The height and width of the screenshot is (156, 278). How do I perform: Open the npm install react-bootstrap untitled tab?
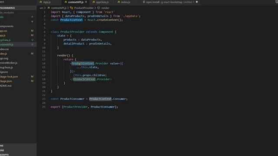click(170, 2)
